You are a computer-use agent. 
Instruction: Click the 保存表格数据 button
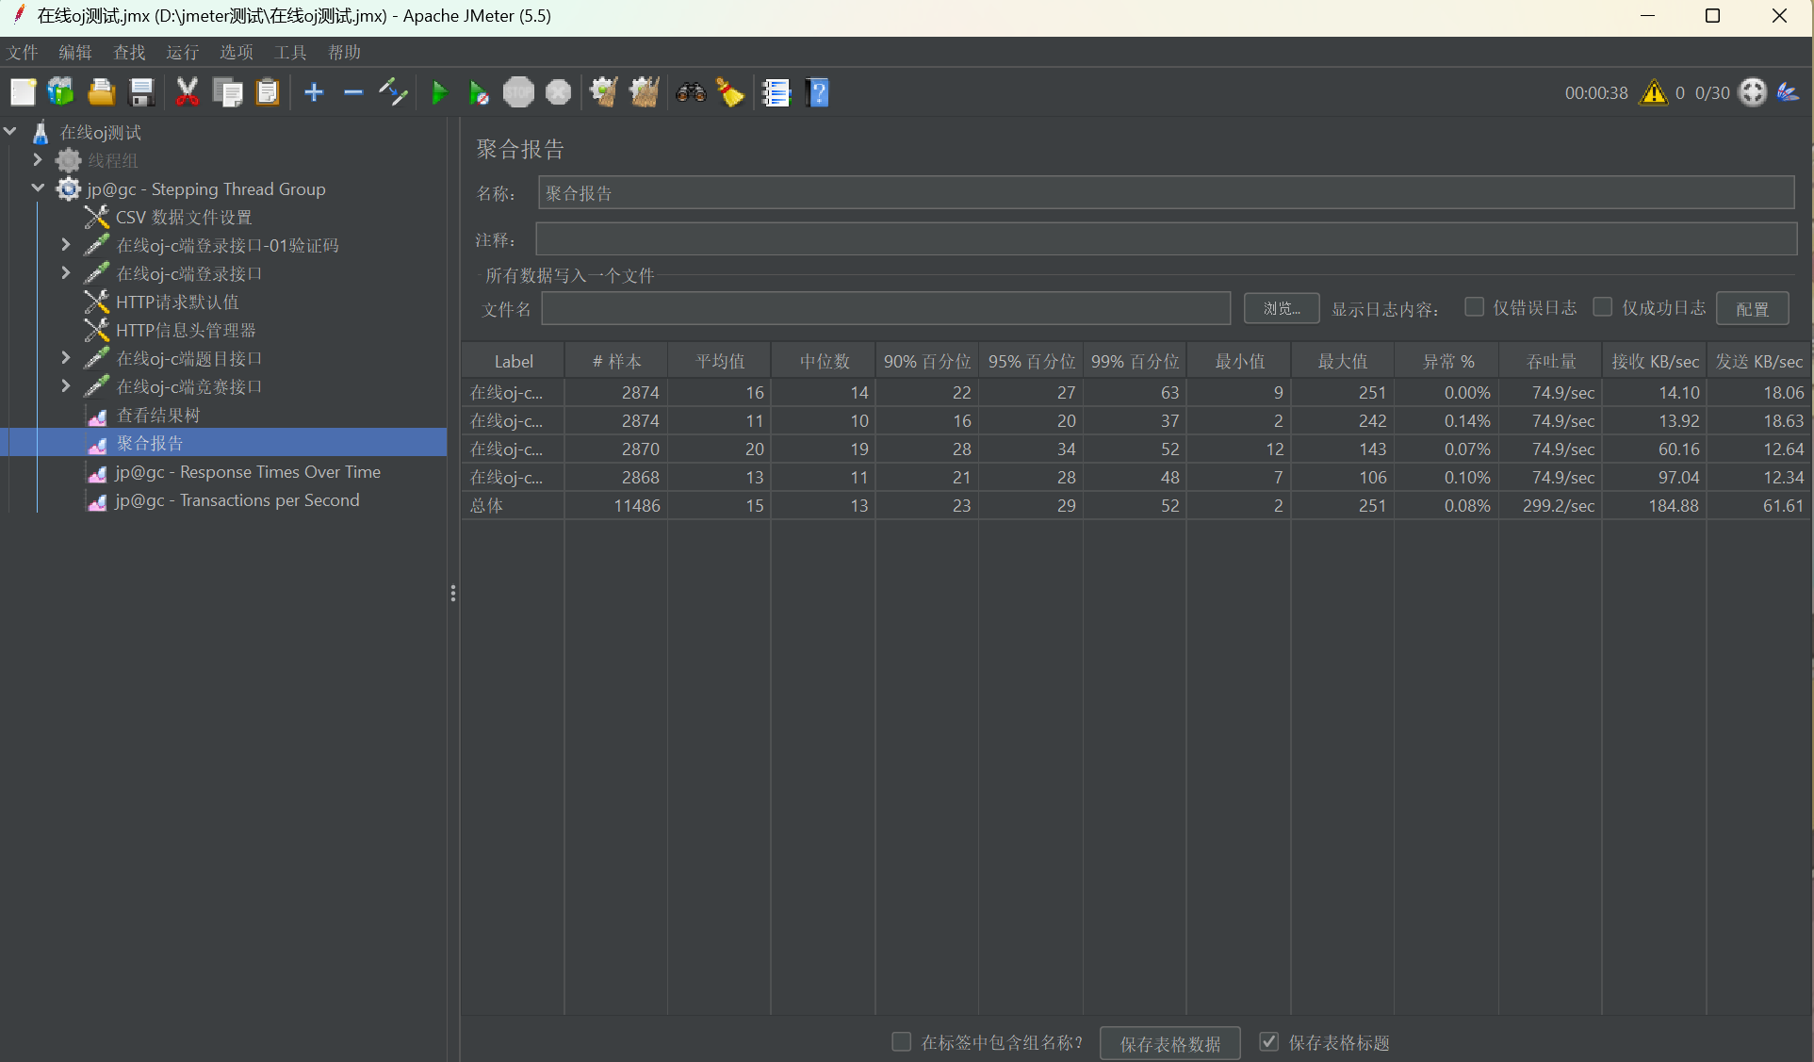tap(1169, 1043)
